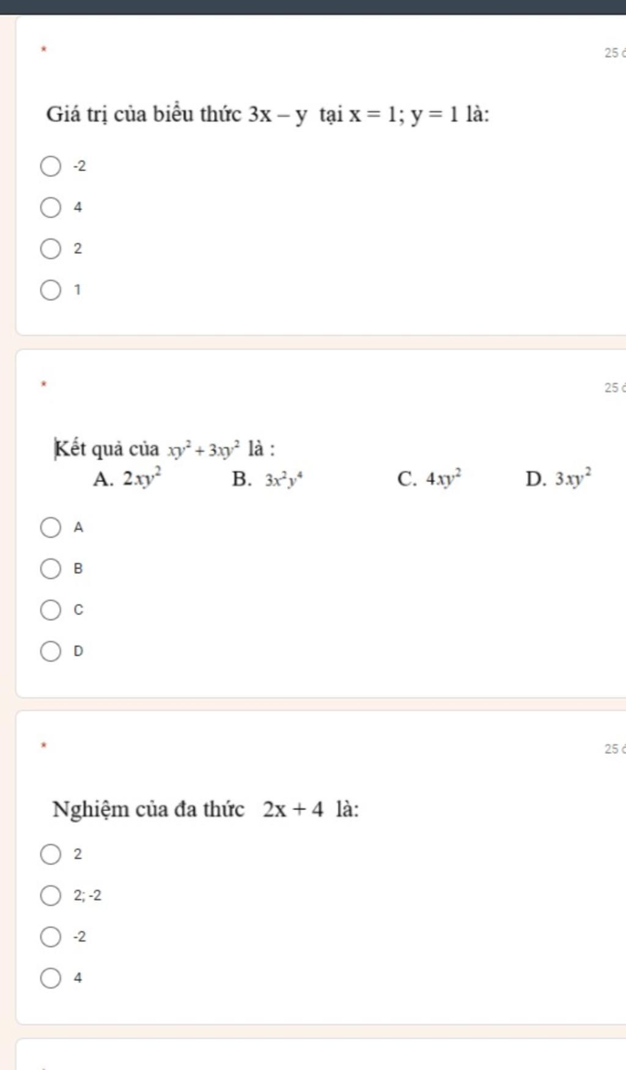Select answer 1 for the 3x – y question
The height and width of the screenshot is (1070, 626).
(51, 290)
